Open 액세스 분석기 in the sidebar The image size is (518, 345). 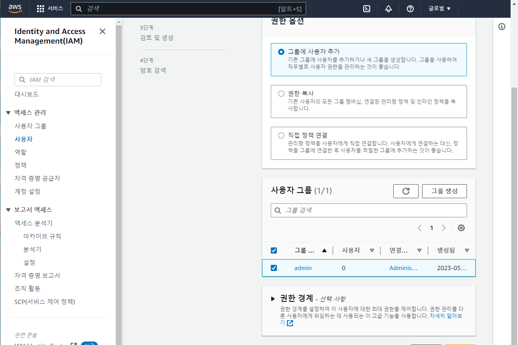pos(34,223)
